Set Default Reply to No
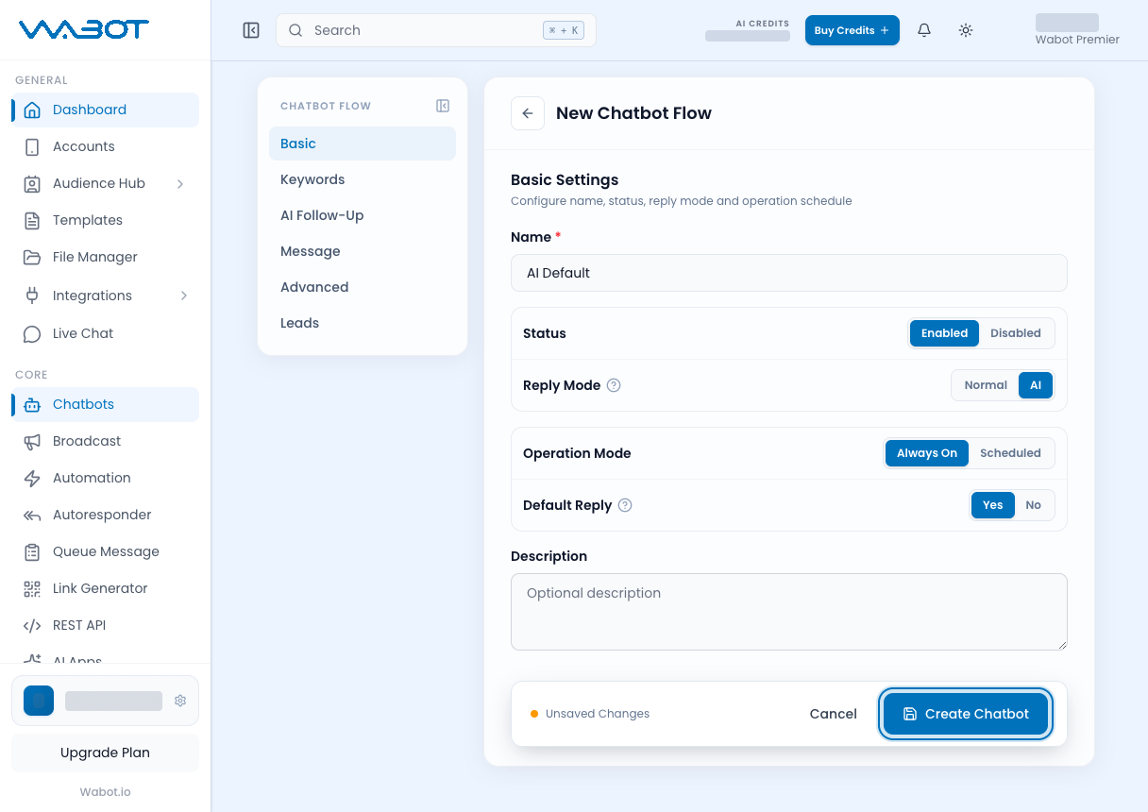Viewport: 1148px width, 812px height. click(x=1034, y=505)
